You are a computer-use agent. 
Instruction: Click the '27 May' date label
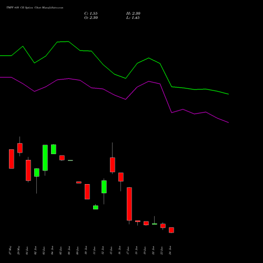pyautogui.click(x=10, y=250)
